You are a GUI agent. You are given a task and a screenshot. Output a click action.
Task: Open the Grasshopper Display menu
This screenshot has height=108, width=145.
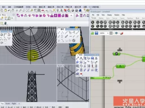109,15
